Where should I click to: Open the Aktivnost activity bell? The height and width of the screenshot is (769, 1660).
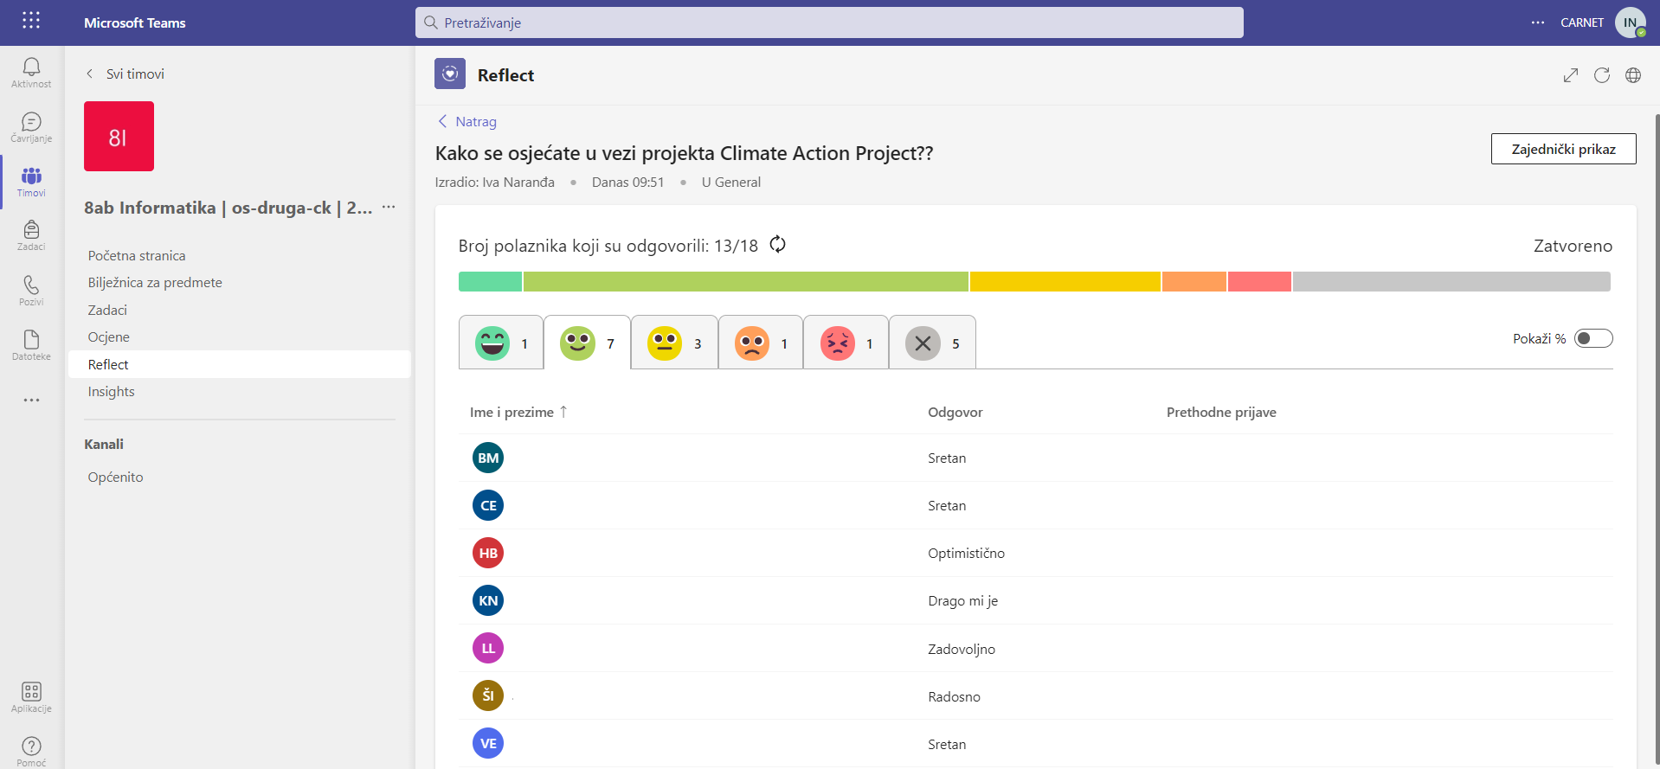click(x=31, y=73)
